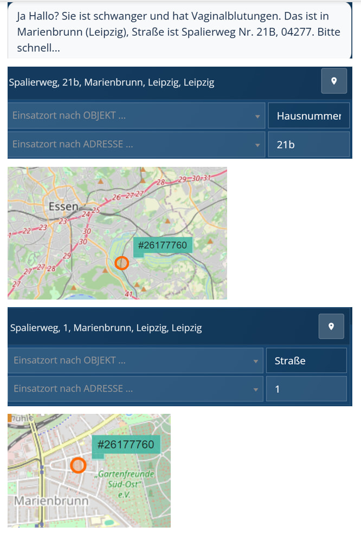The image size is (361, 546).
Task: Click the Gartenfreunde Süd-Ost label on the map
Action: [125, 484]
